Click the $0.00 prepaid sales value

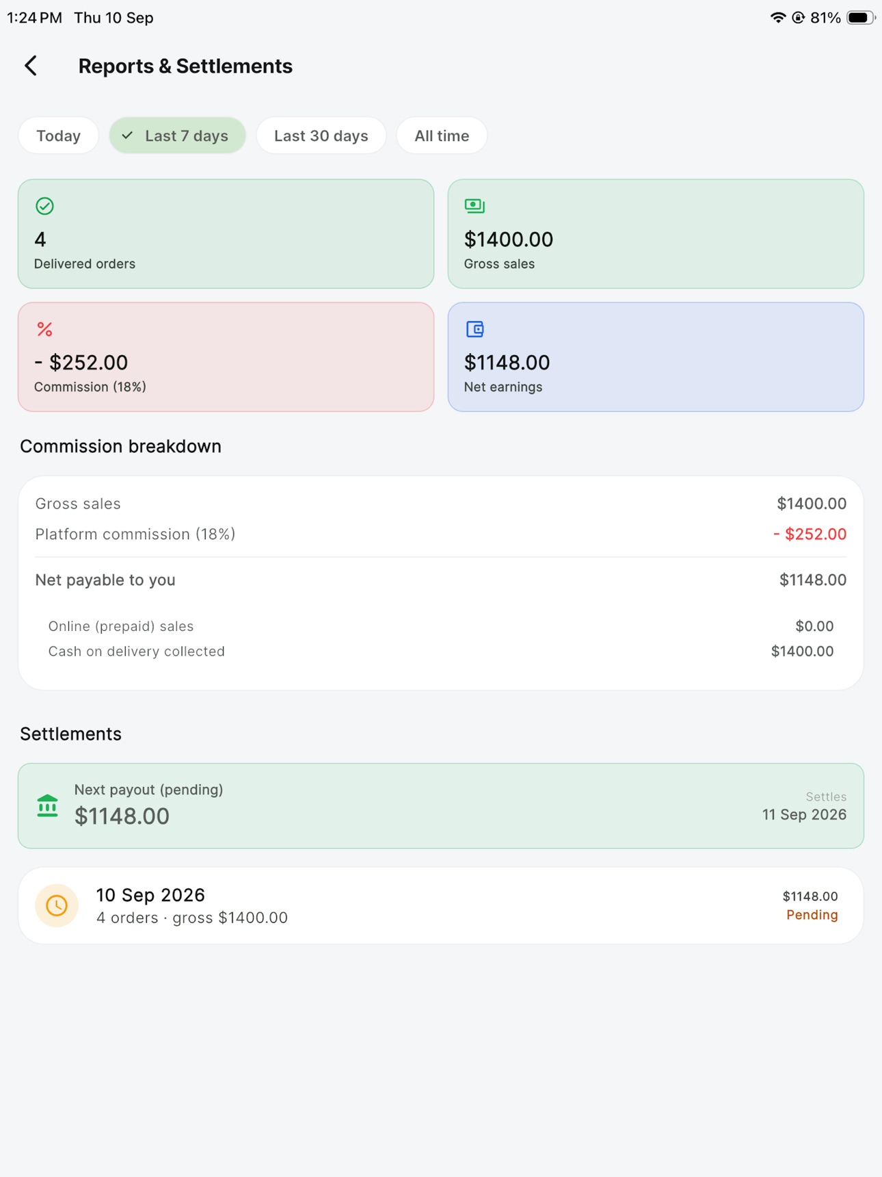pyautogui.click(x=814, y=626)
